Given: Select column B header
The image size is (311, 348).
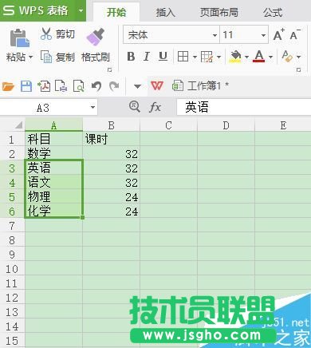Looking at the screenshot, I should (112, 125).
